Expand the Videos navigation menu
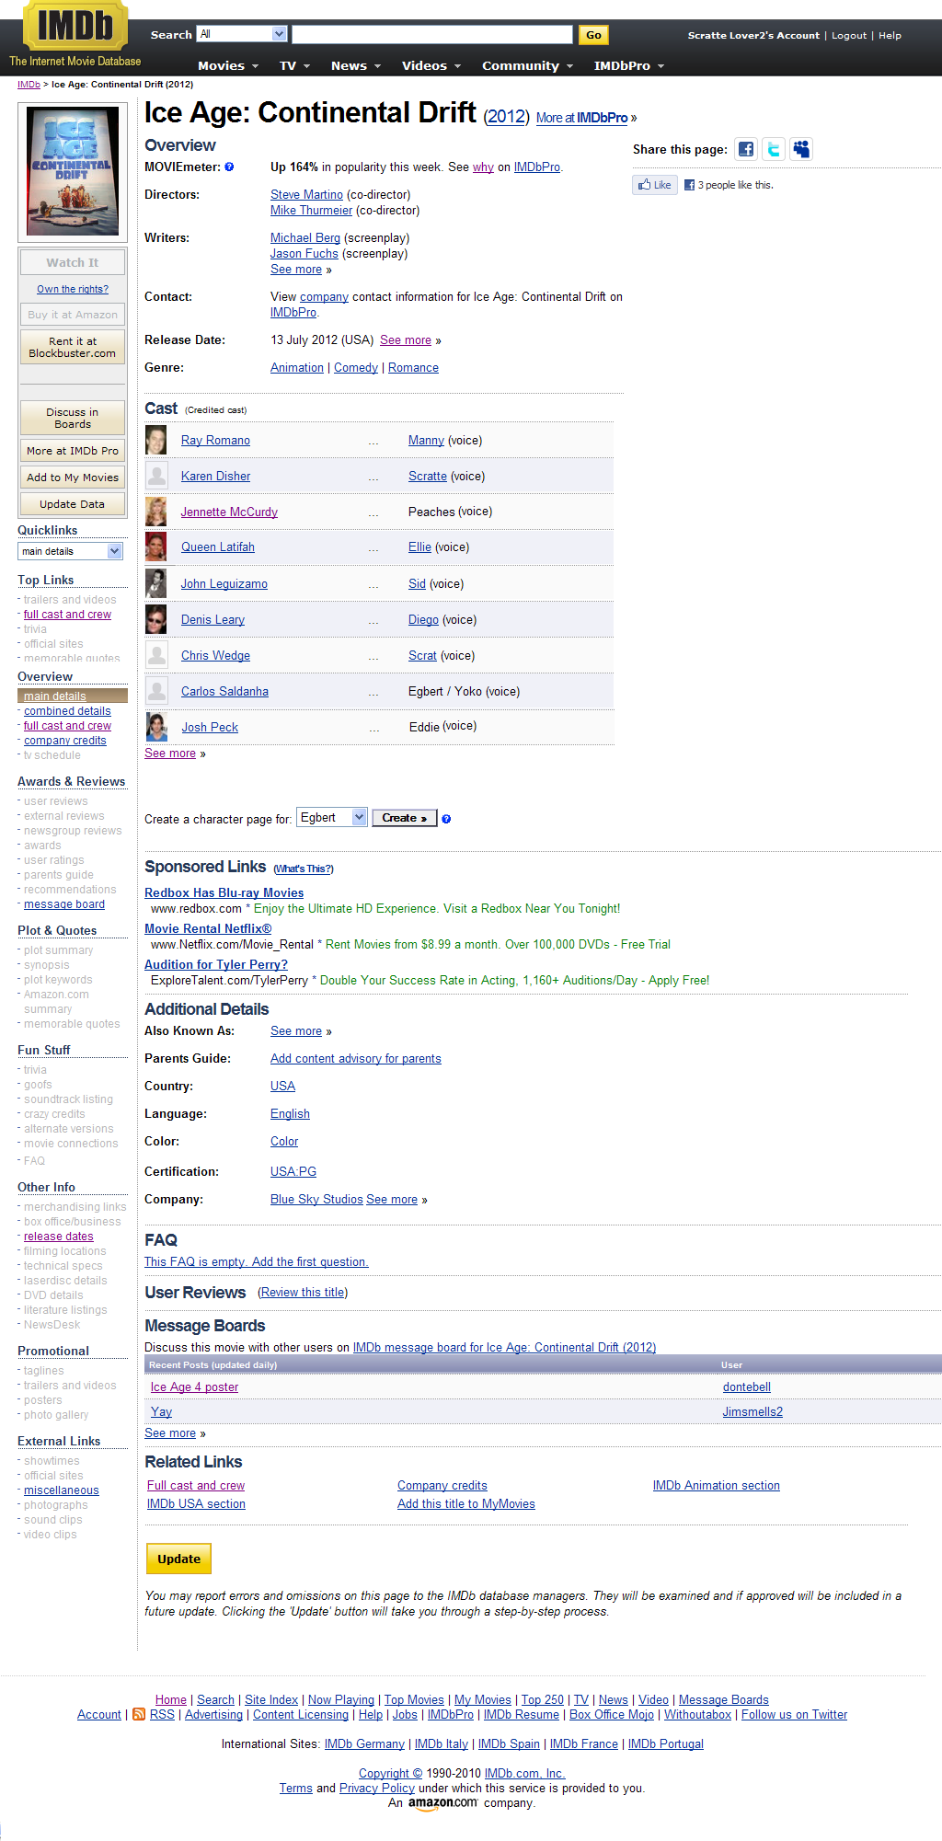Image resolution: width=942 pixels, height=1841 pixels. click(431, 66)
